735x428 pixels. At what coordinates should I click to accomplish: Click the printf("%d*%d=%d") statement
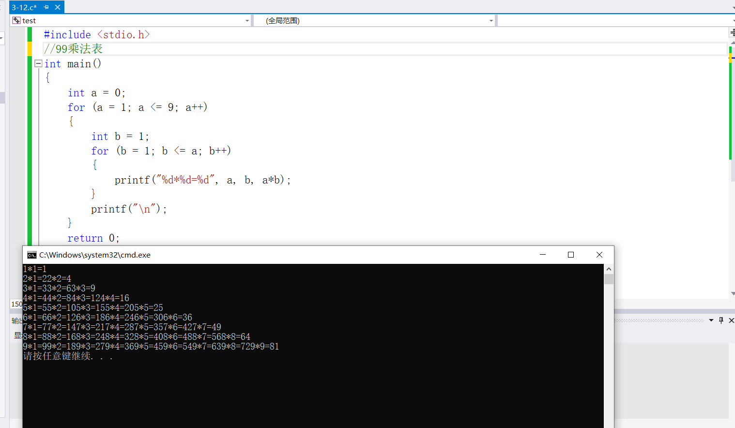[x=202, y=180]
